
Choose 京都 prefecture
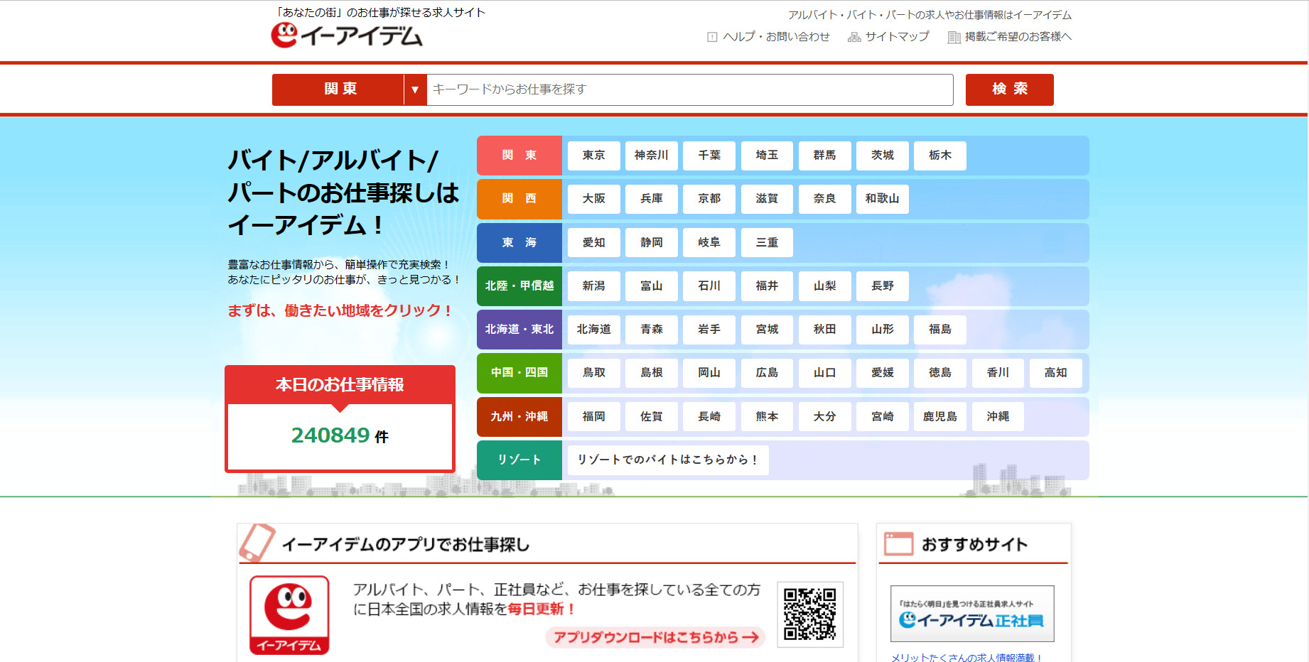(709, 199)
